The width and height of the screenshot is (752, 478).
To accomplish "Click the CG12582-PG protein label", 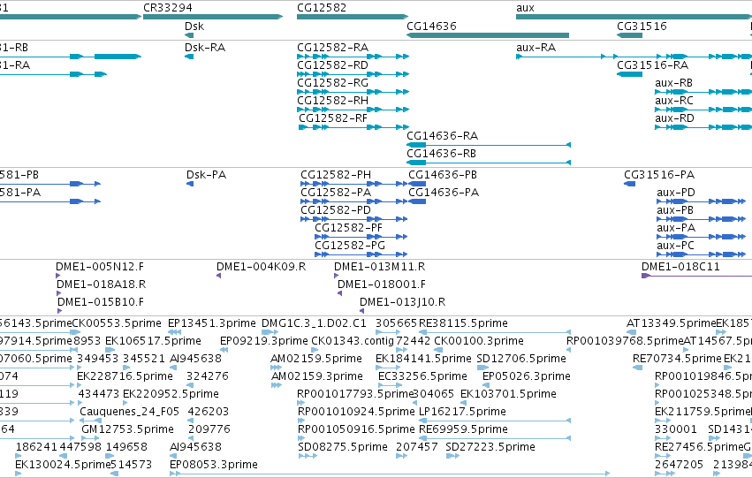I will (x=350, y=246).
